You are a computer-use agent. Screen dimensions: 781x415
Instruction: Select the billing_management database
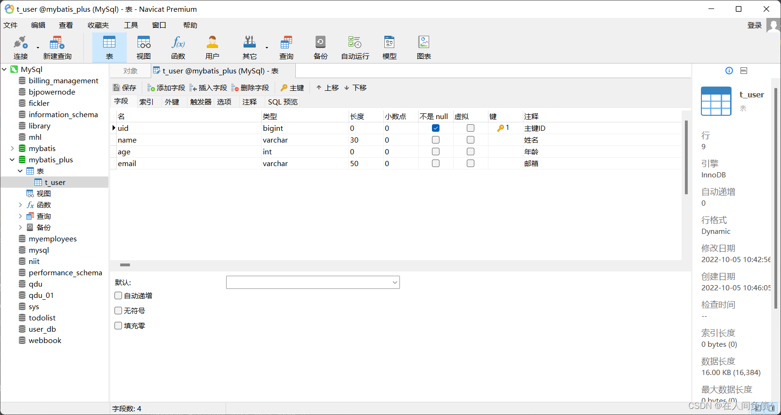point(63,80)
